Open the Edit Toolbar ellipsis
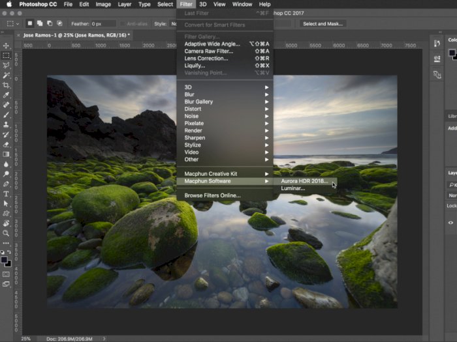The height and width of the screenshot is (342, 457). coord(6,243)
